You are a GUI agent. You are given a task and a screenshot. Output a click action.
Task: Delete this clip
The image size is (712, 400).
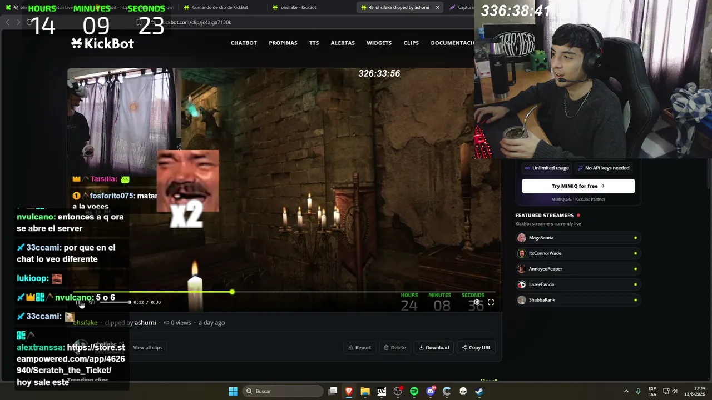click(395, 348)
